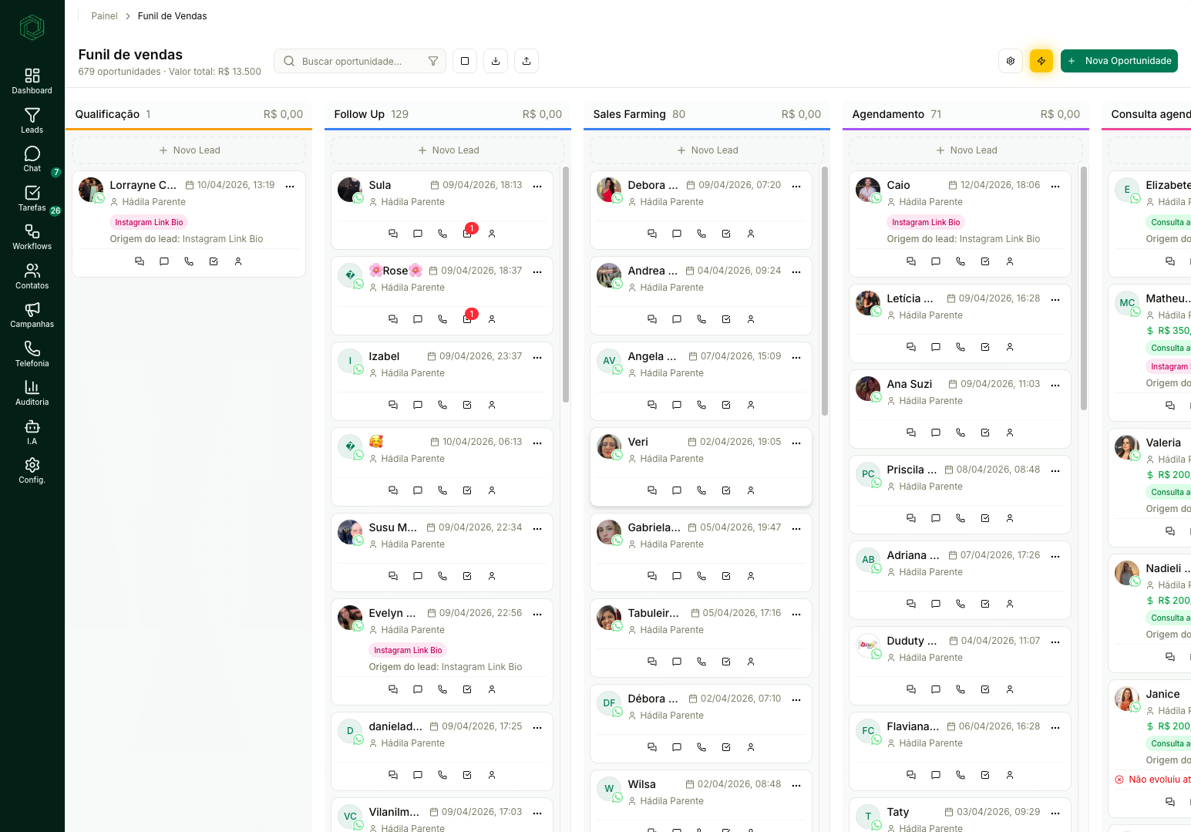
Task: Click the phone icon on Izabel's card
Action: (x=442, y=405)
